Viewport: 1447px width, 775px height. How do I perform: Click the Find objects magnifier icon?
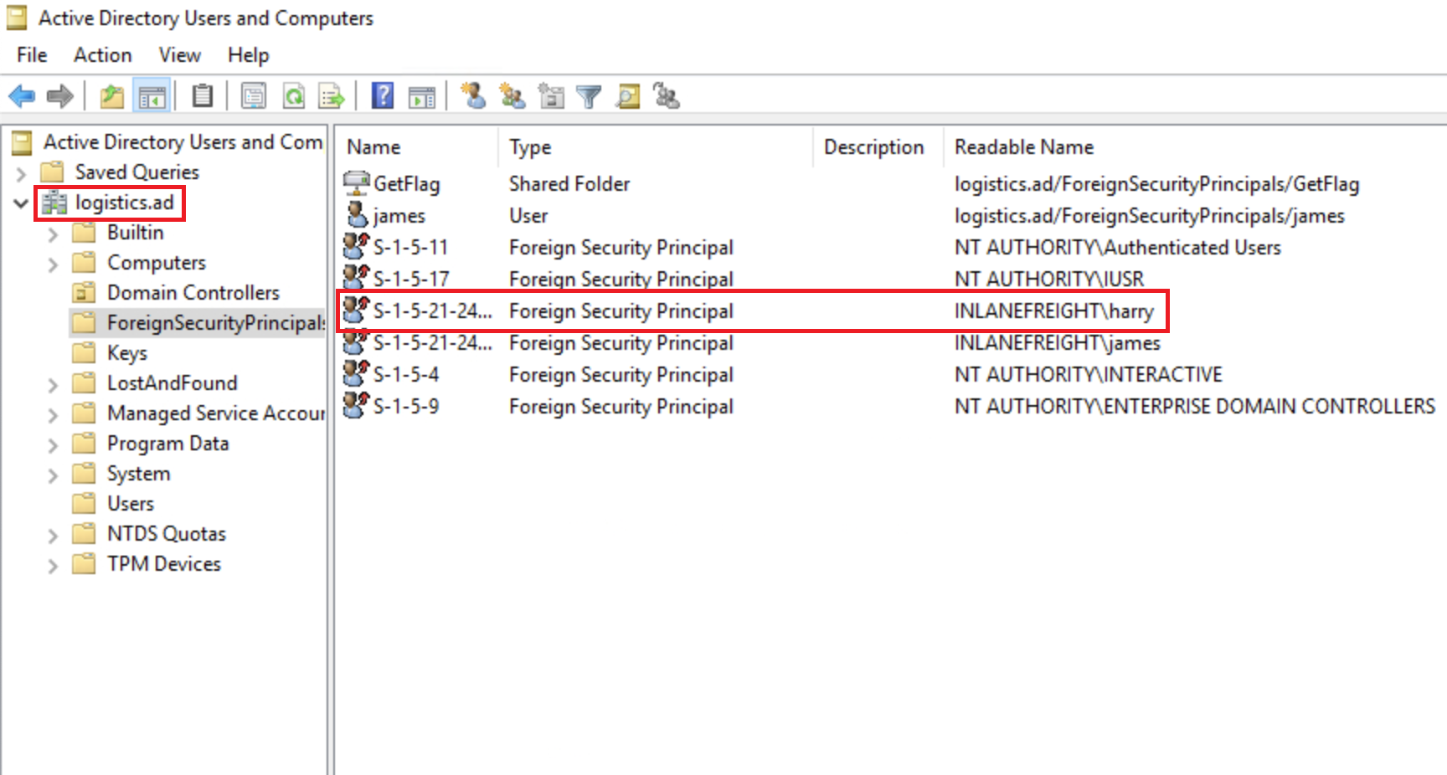pos(627,96)
